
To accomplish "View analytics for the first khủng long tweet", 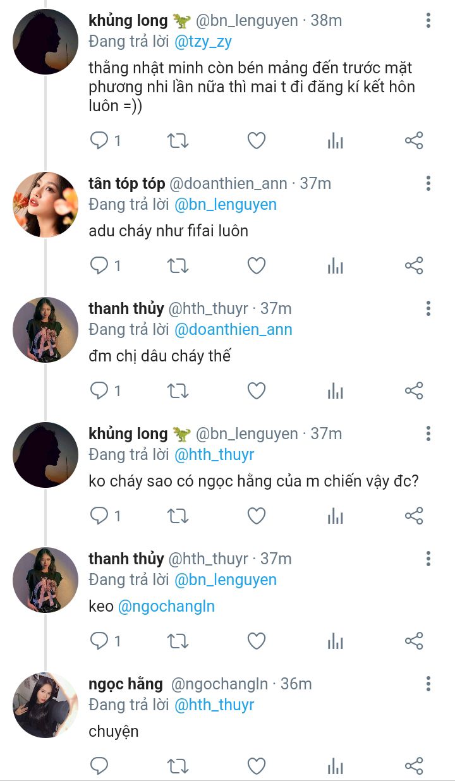I will (335, 140).
